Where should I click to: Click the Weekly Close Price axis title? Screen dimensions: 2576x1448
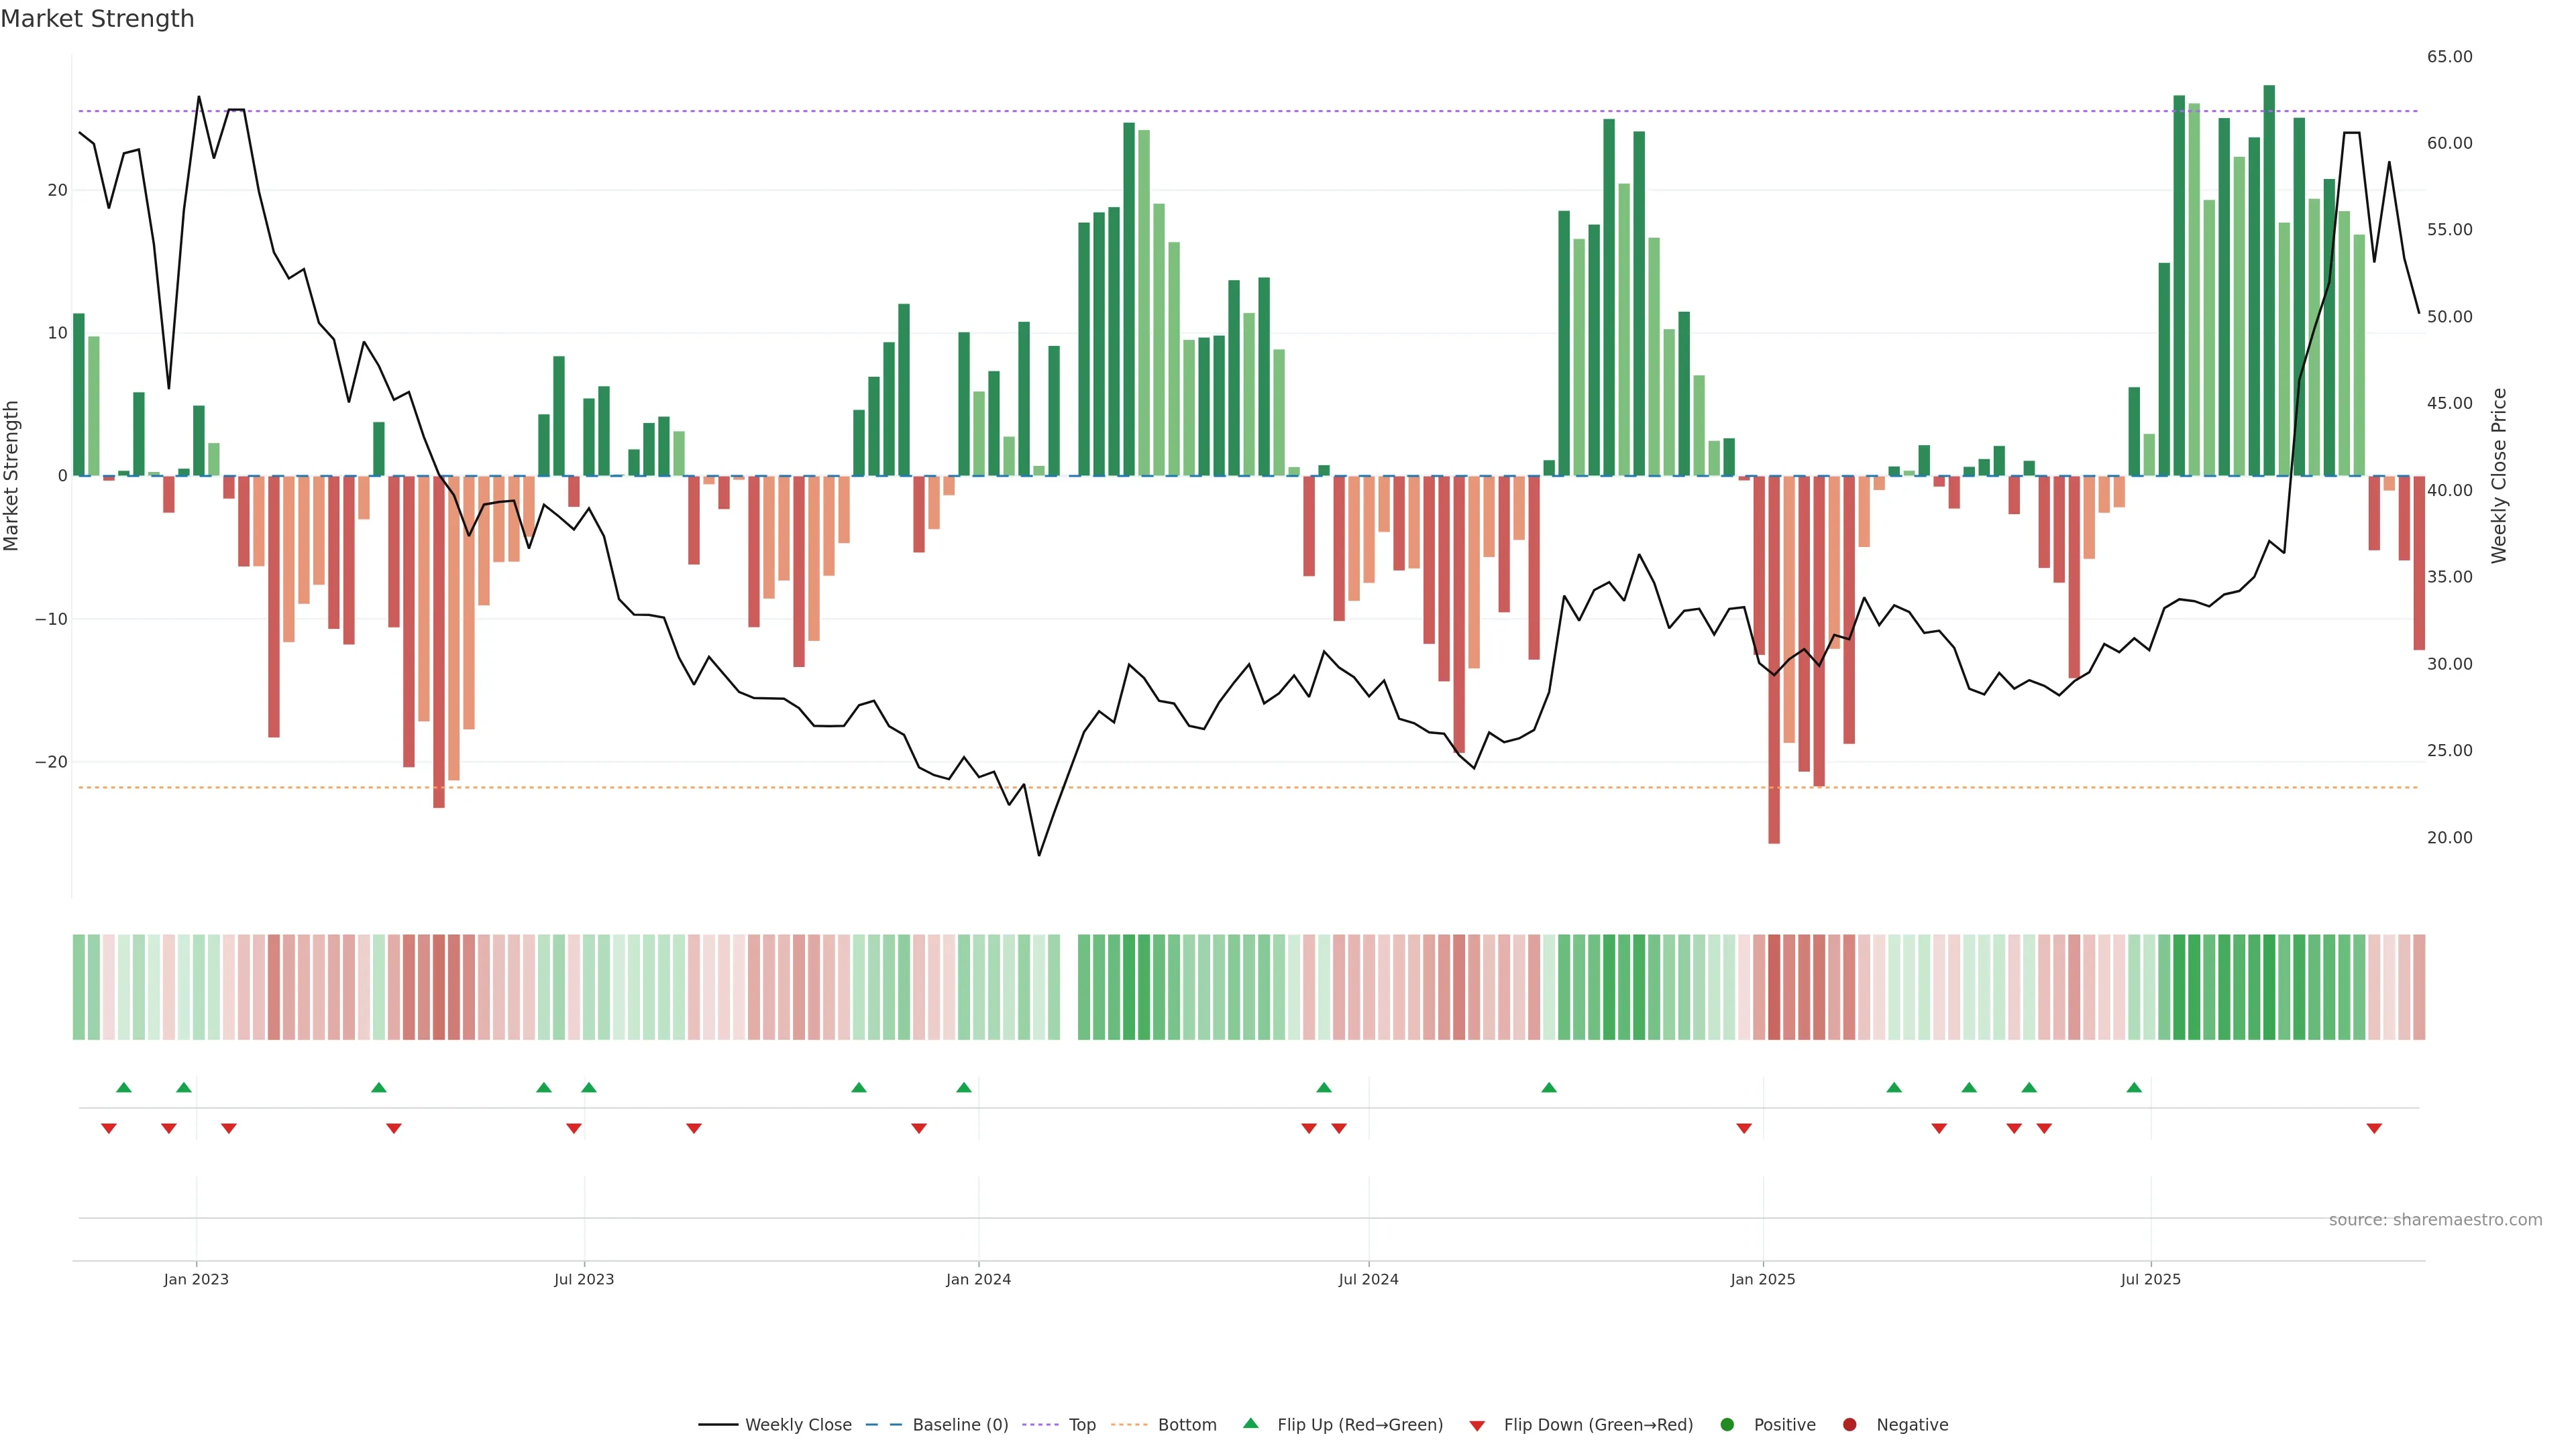click(x=2499, y=476)
